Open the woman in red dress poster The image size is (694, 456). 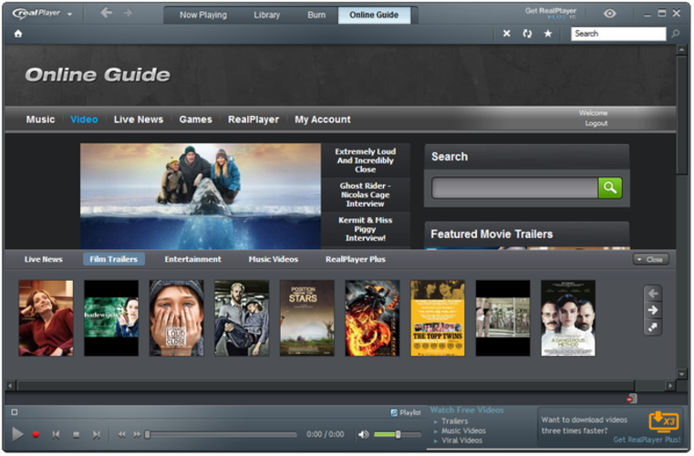click(x=46, y=318)
